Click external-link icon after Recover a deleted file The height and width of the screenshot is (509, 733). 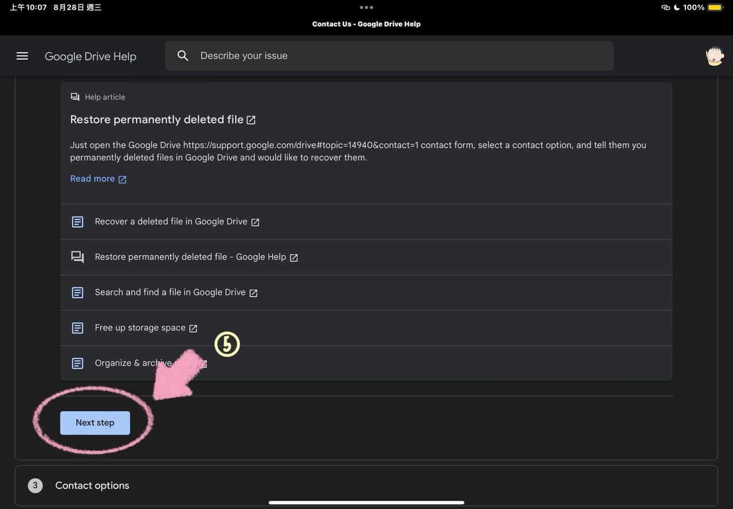255,222
